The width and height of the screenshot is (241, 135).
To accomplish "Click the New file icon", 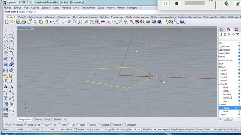I will point(7,22).
